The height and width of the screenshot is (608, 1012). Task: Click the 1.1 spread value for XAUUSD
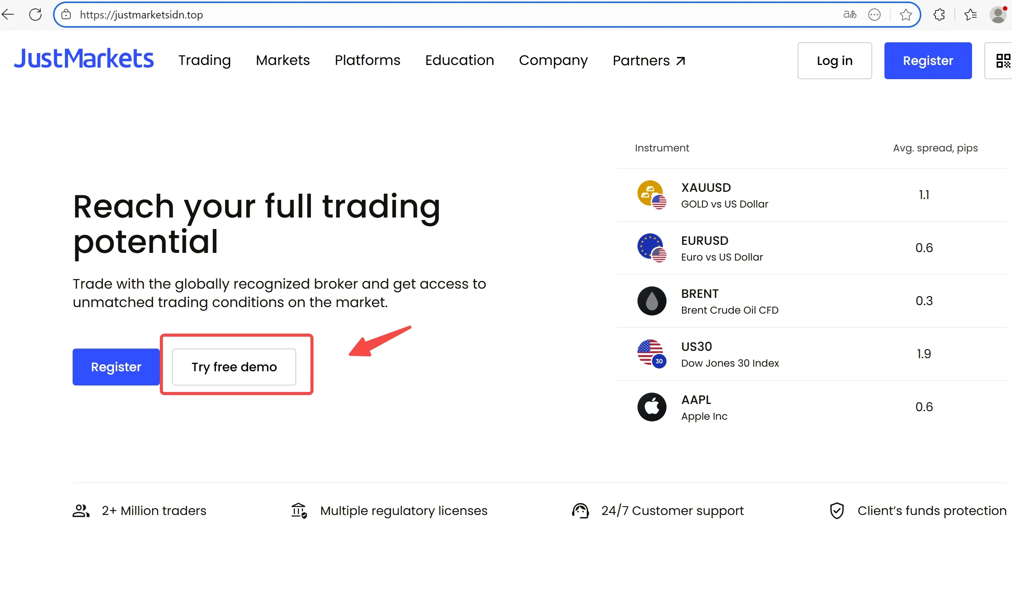[x=924, y=194]
